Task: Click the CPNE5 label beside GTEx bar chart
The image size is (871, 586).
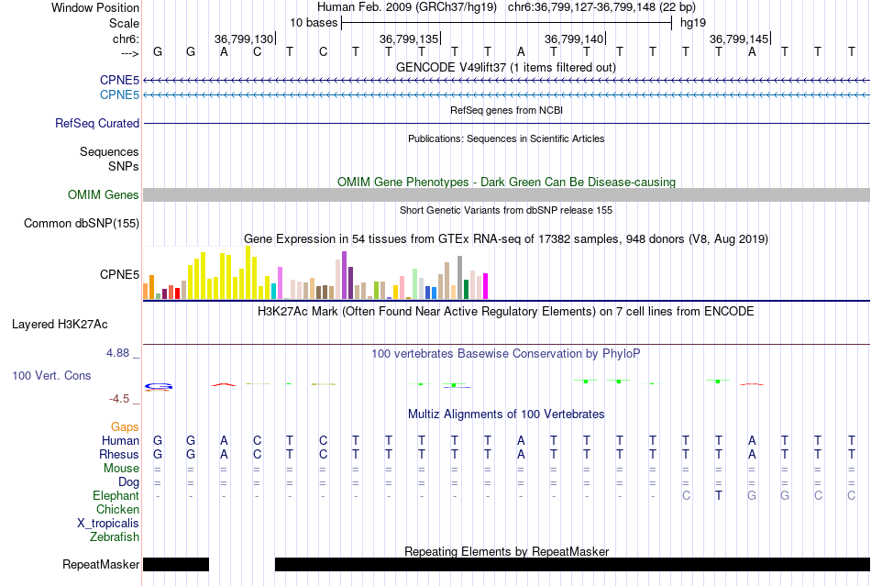Action: click(x=119, y=274)
